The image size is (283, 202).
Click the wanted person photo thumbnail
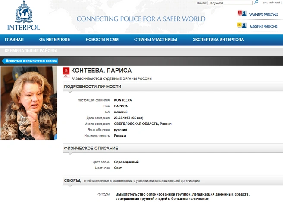pos(29,103)
